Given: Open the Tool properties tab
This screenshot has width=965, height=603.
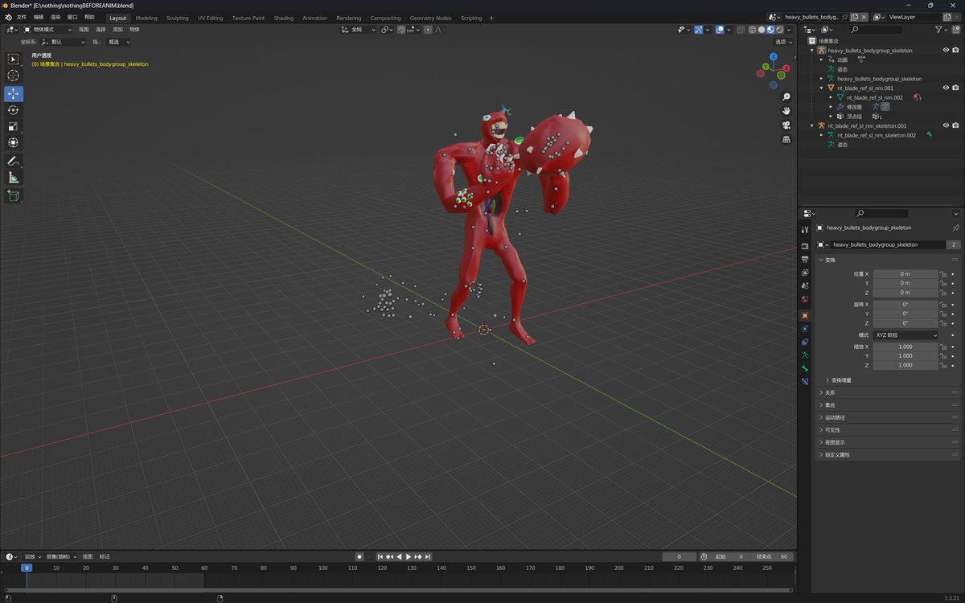Looking at the screenshot, I should [x=805, y=230].
